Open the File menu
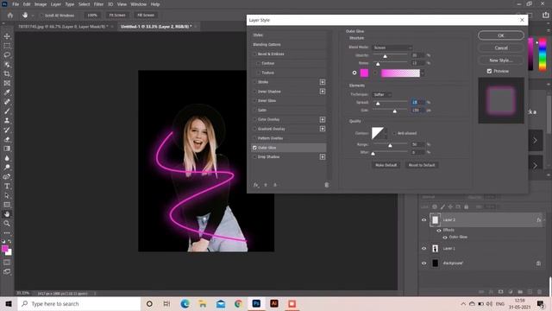This screenshot has height=311, width=552. [x=16, y=4]
